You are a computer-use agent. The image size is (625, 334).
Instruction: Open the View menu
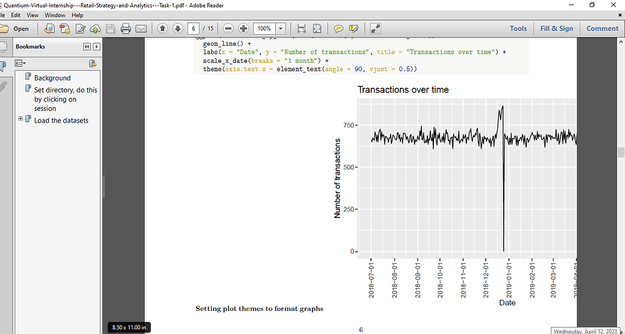(32, 15)
